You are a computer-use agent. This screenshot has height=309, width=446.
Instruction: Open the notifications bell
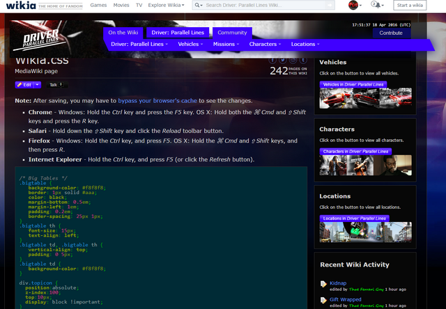point(377,5)
